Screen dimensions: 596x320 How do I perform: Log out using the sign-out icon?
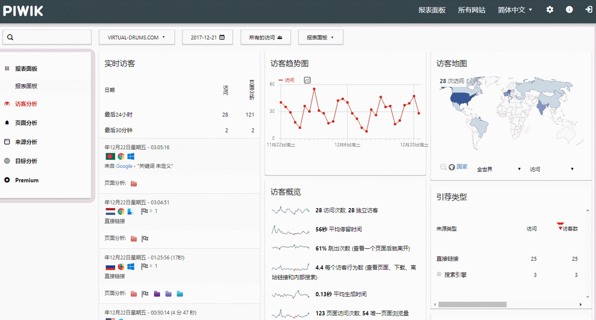click(x=589, y=10)
